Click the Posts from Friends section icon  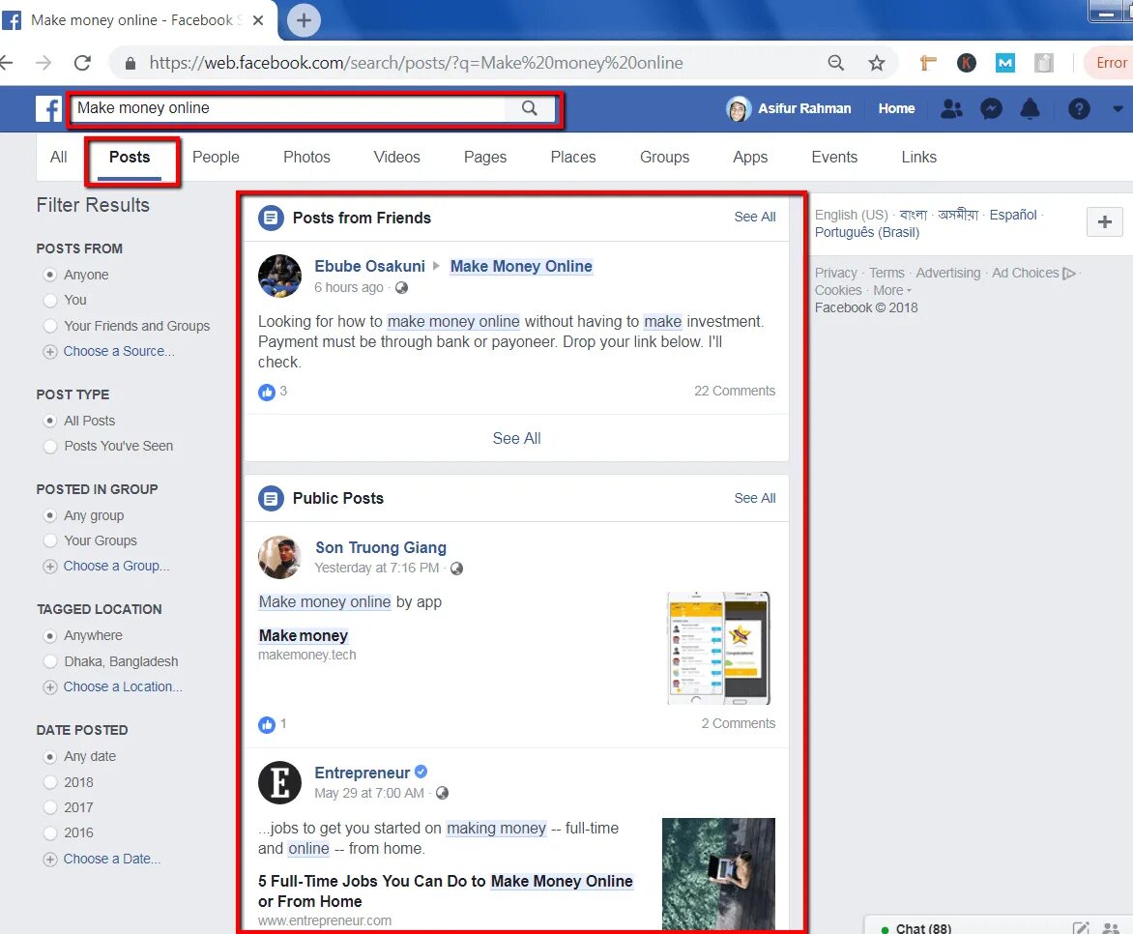(x=271, y=218)
